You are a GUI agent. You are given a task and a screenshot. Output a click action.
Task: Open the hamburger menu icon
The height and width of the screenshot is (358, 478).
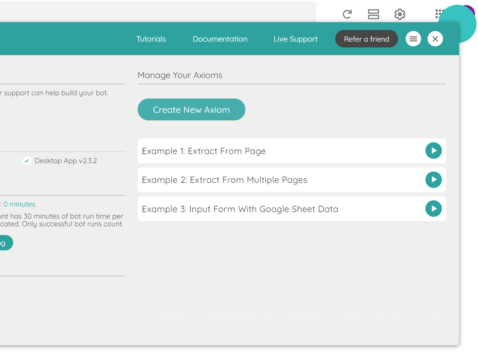point(413,39)
